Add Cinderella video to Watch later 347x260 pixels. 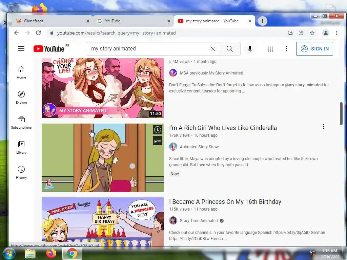tap(158, 130)
